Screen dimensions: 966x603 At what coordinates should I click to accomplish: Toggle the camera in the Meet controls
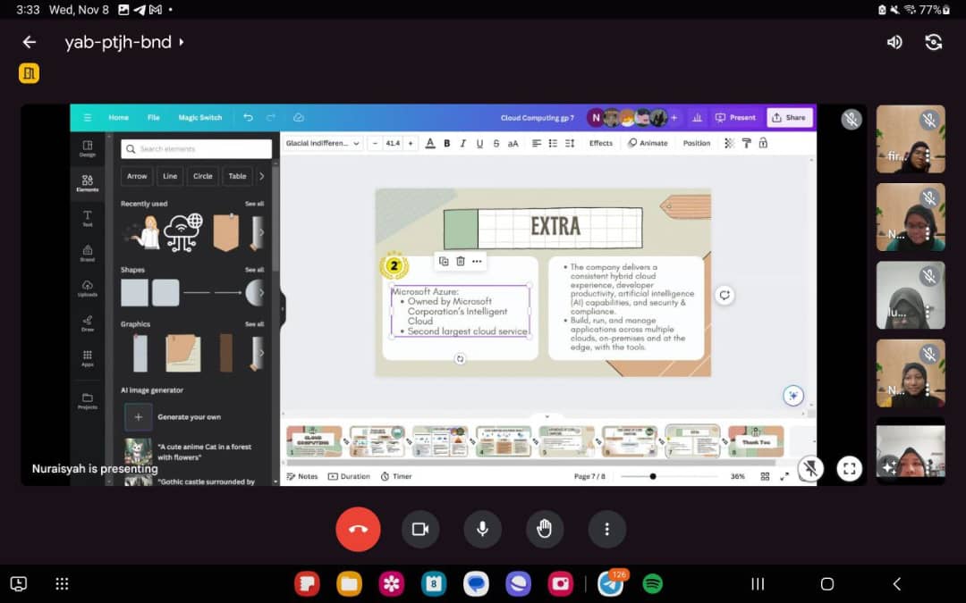[x=420, y=529]
